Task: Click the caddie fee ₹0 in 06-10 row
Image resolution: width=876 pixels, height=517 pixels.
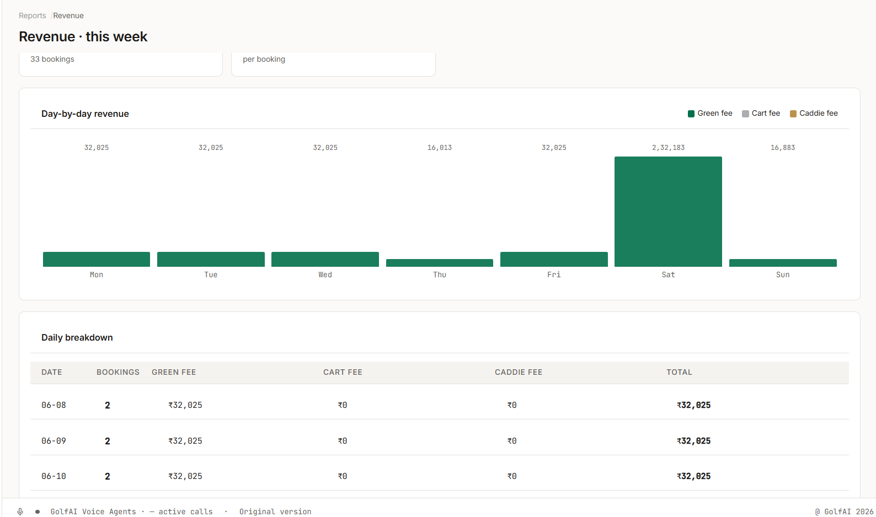Action: coord(512,476)
